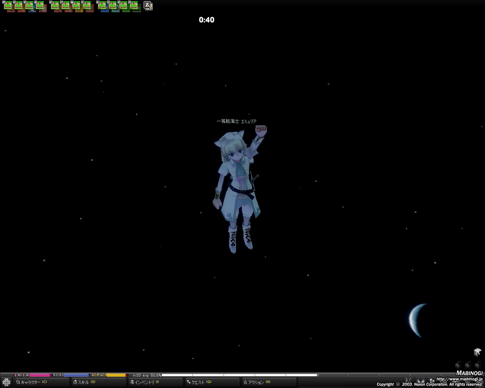Trigger the F8 hotkey skill slot
485x388 pixels.
pyautogui.click(x=88, y=6)
